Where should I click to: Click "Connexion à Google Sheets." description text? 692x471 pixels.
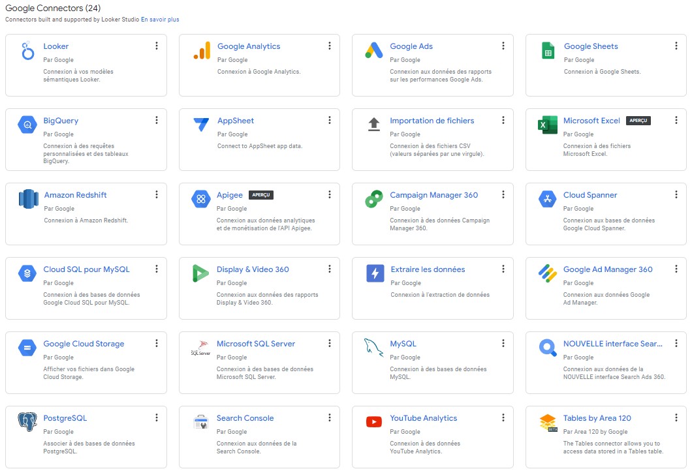602,72
